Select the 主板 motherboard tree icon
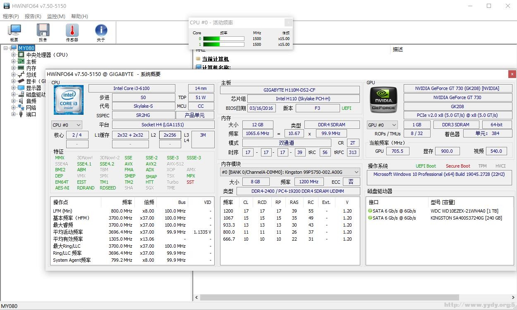Viewport: 517px width, 310px height. (21, 61)
